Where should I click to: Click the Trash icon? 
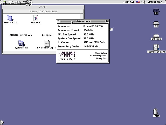coord(155,111)
